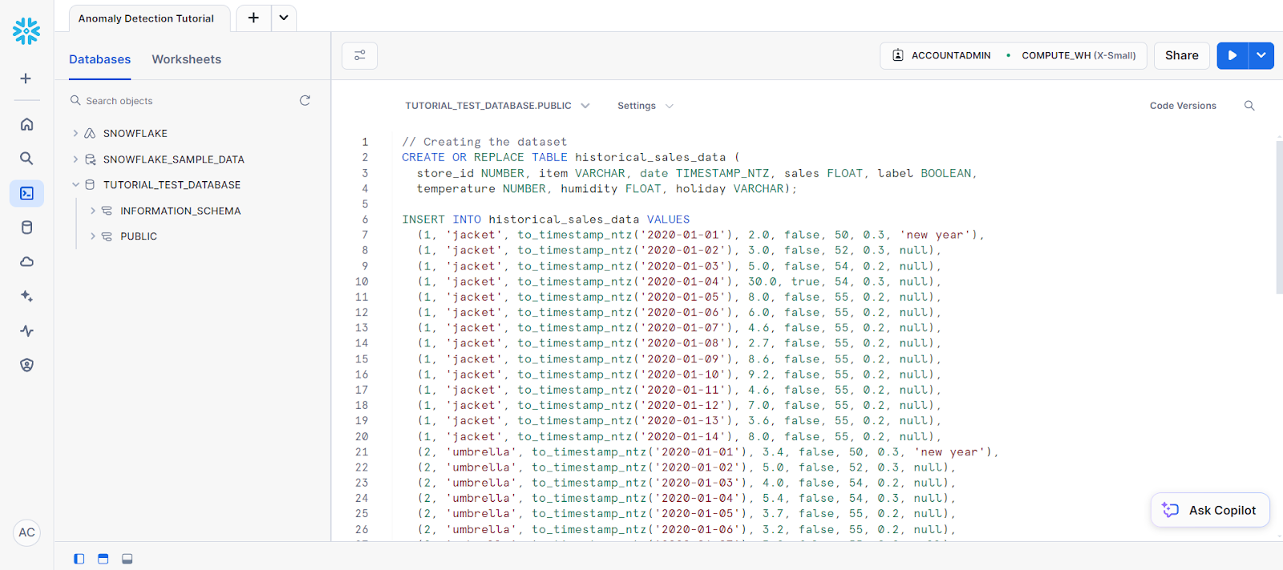Open the ACCOUNTADMIN role and warehouse selector
Screen dimensions: 1283x570
(x=1014, y=55)
